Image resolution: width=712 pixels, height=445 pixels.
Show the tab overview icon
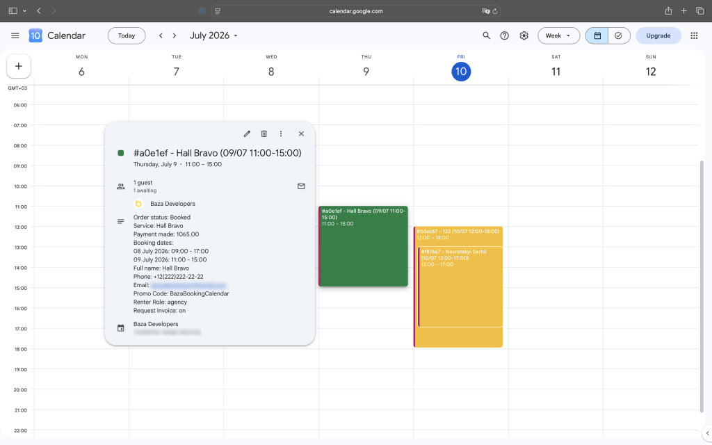coord(699,11)
